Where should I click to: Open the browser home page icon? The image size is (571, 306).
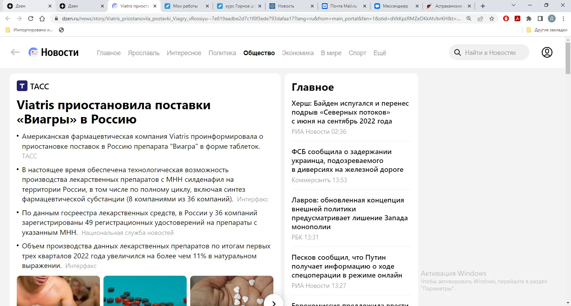(x=42, y=19)
